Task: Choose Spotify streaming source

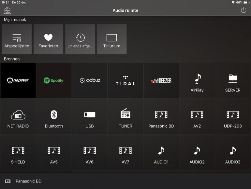Action: click(x=54, y=80)
